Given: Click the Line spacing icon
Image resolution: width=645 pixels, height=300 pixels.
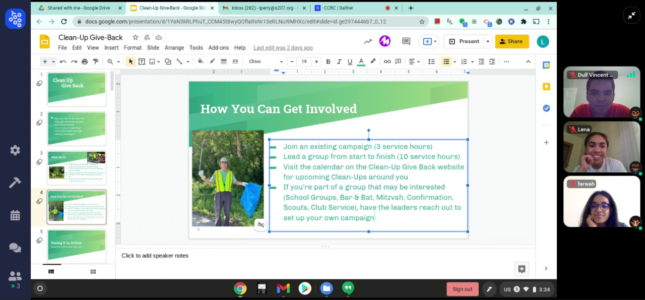Looking at the screenshot, I should pyautogui.click(x=431, y=62).
